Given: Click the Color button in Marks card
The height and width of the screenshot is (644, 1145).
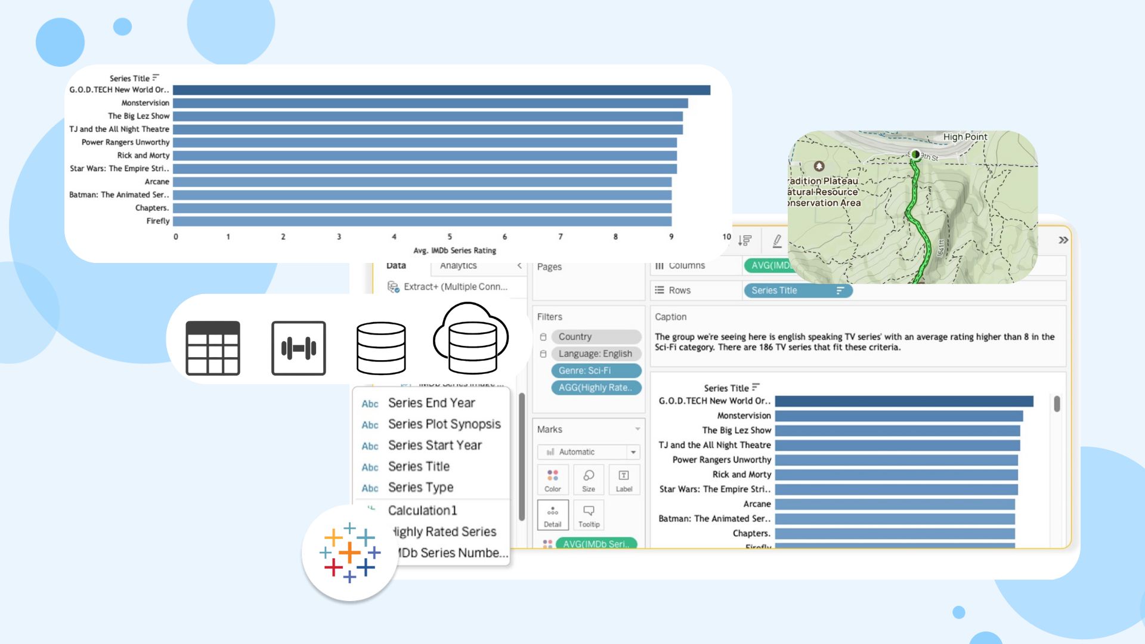Looking at the screenshot, I should tap(552, 479).
